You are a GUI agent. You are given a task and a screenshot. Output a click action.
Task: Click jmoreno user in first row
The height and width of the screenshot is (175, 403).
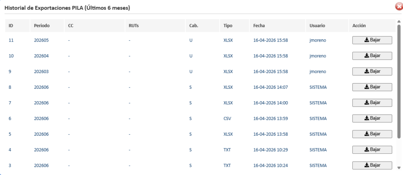(x=318, y=40)
